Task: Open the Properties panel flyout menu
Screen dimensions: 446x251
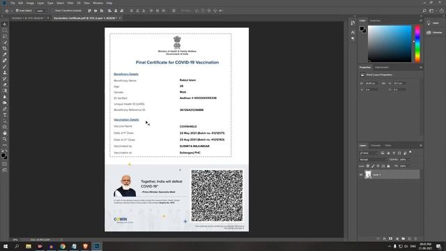Action: pyautogui.click(x=421, y=68)
